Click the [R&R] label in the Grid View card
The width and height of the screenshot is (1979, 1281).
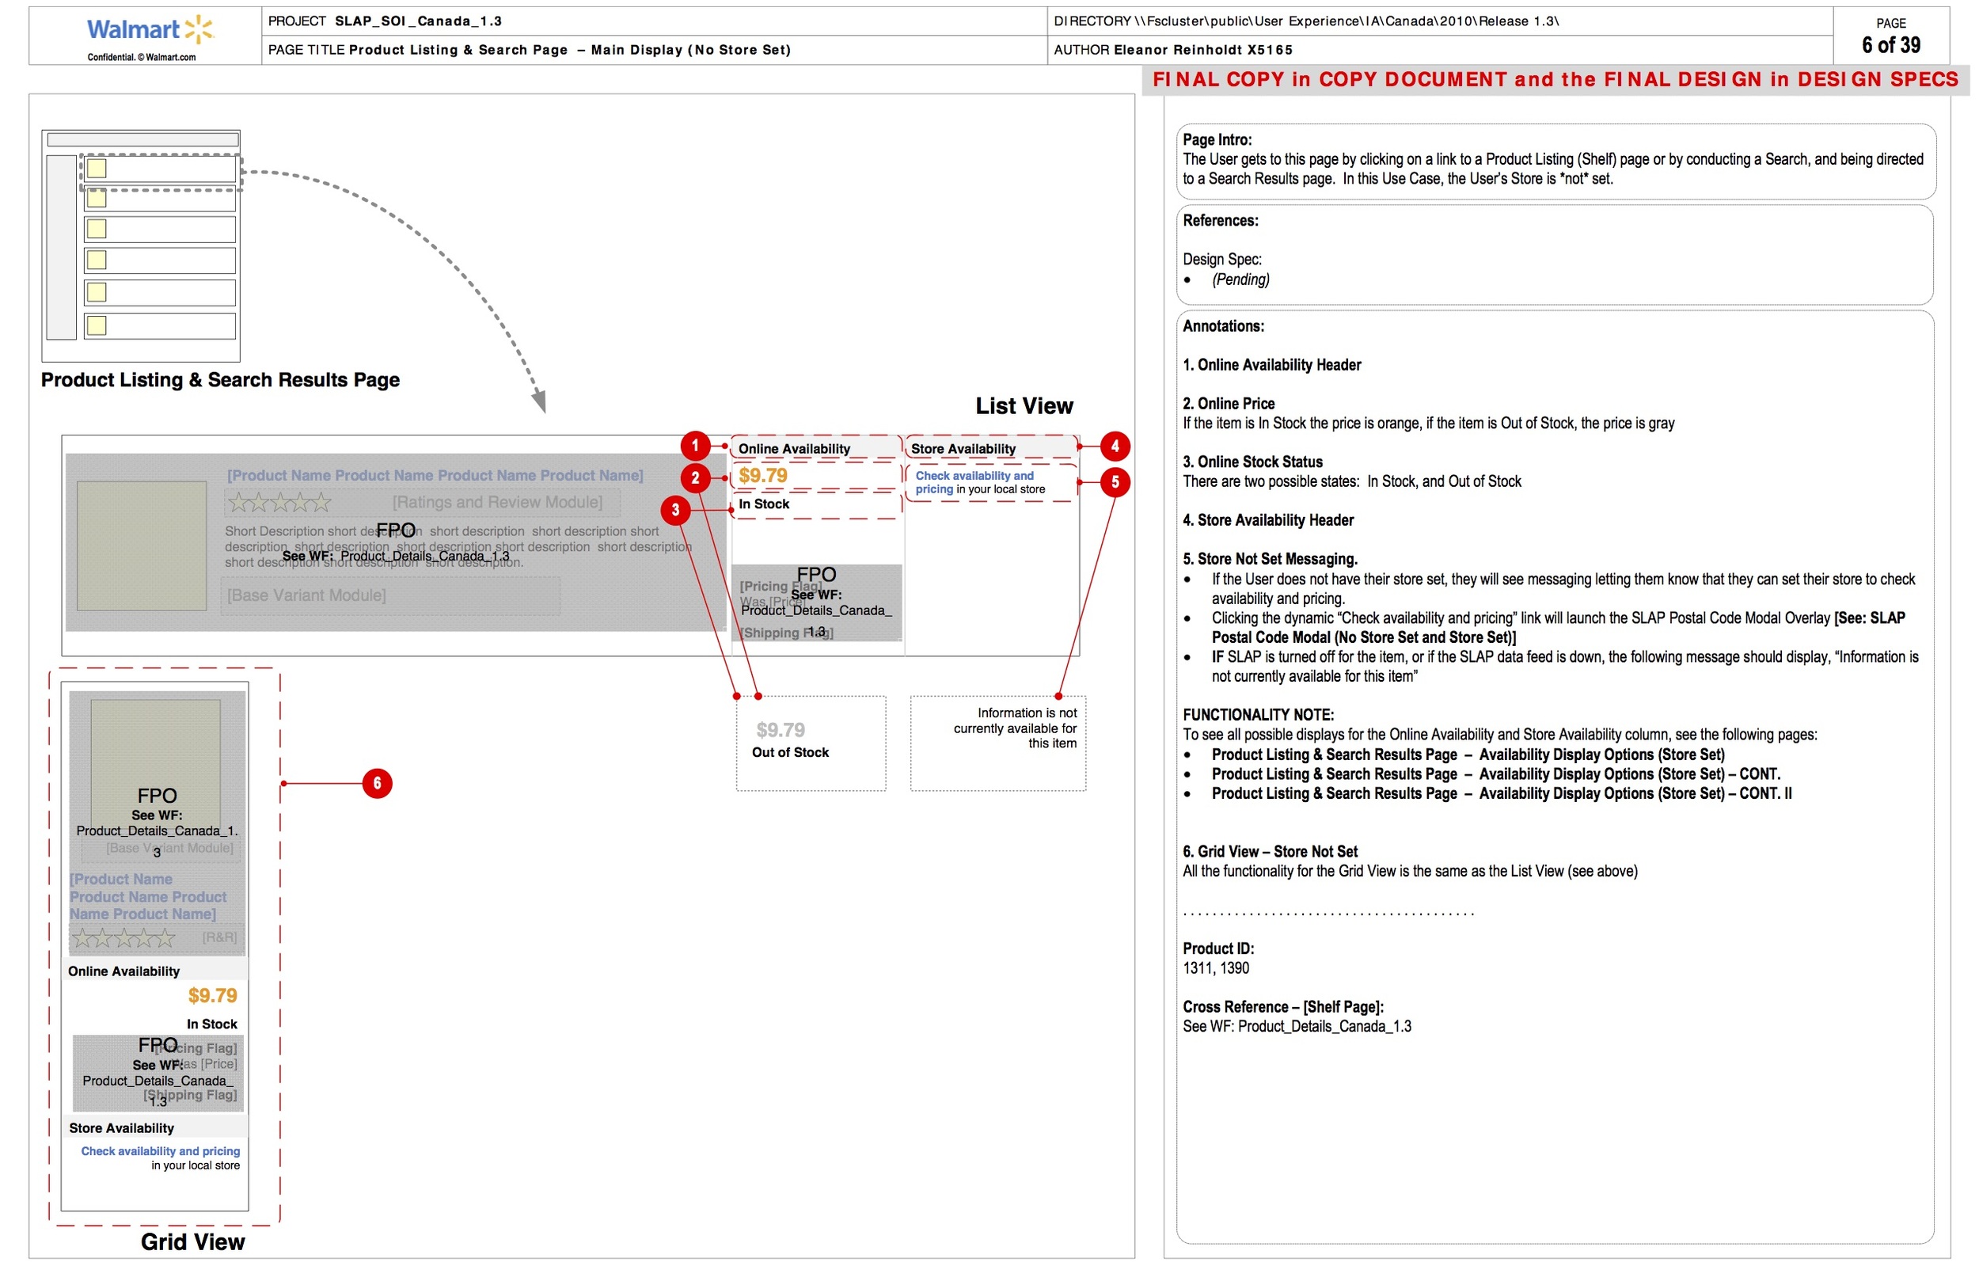tap(219, 937)
